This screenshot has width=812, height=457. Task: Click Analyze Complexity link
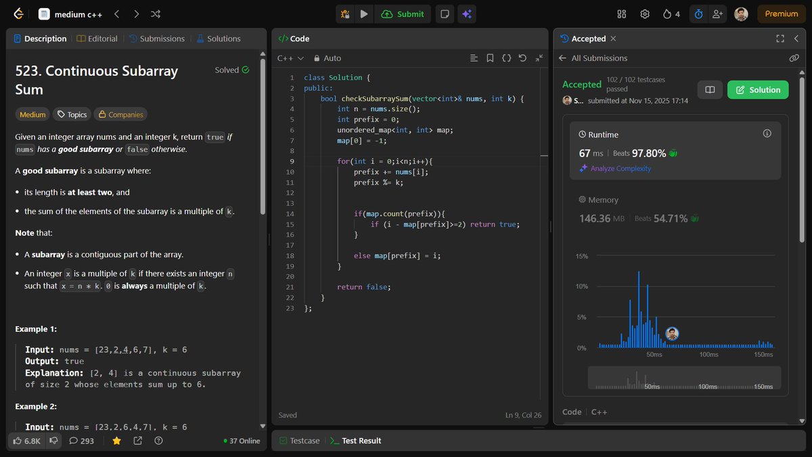615,169
